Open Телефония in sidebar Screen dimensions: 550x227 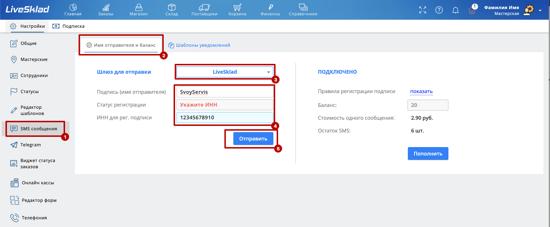(29, 218)
